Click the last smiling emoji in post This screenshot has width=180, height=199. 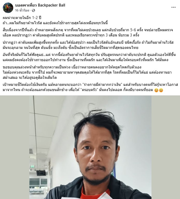[161, 90]
